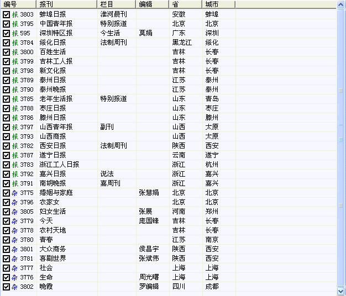Select editor name 周光曙

[x=149, y=277]
